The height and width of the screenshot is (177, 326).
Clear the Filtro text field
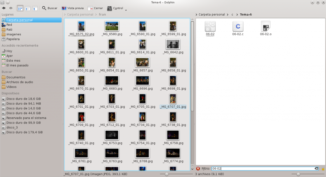pyautogui.click(x=316, y=169)
